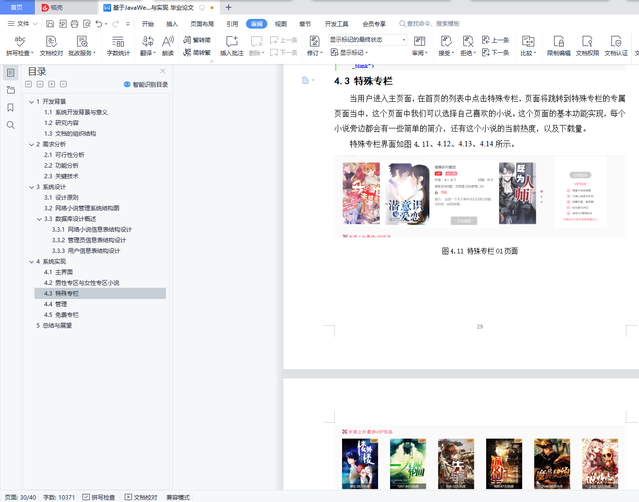Undo the last action with the arrow icon
The width and height of the screenshot is (639, 502).
tap(99, 24)
